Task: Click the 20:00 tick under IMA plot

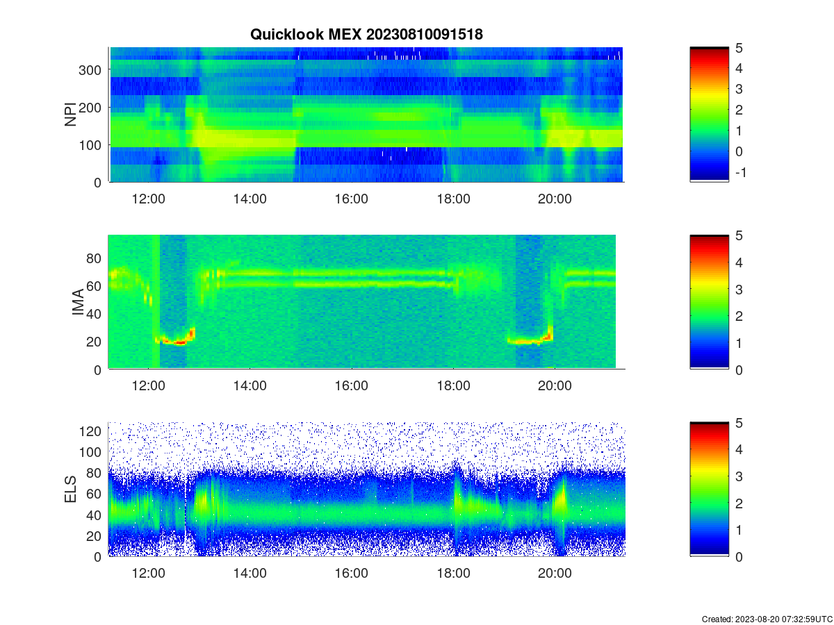Action: pyautogui.click(x=555, y=386)
